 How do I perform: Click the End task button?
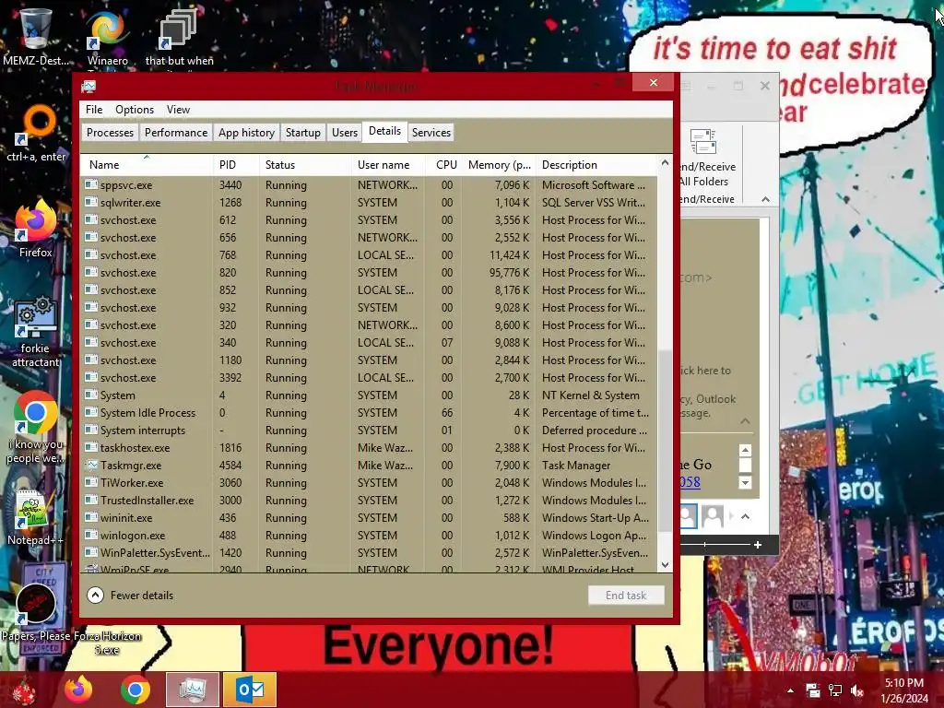(626, 596)
